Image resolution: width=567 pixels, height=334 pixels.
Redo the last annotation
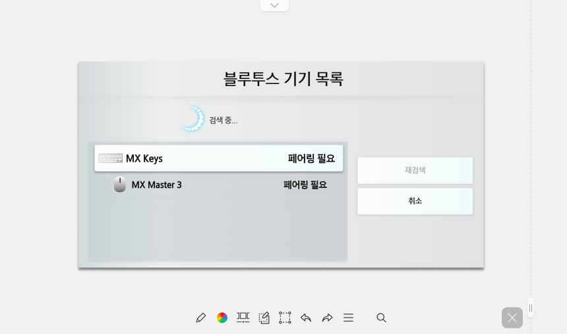pos(327,318)
